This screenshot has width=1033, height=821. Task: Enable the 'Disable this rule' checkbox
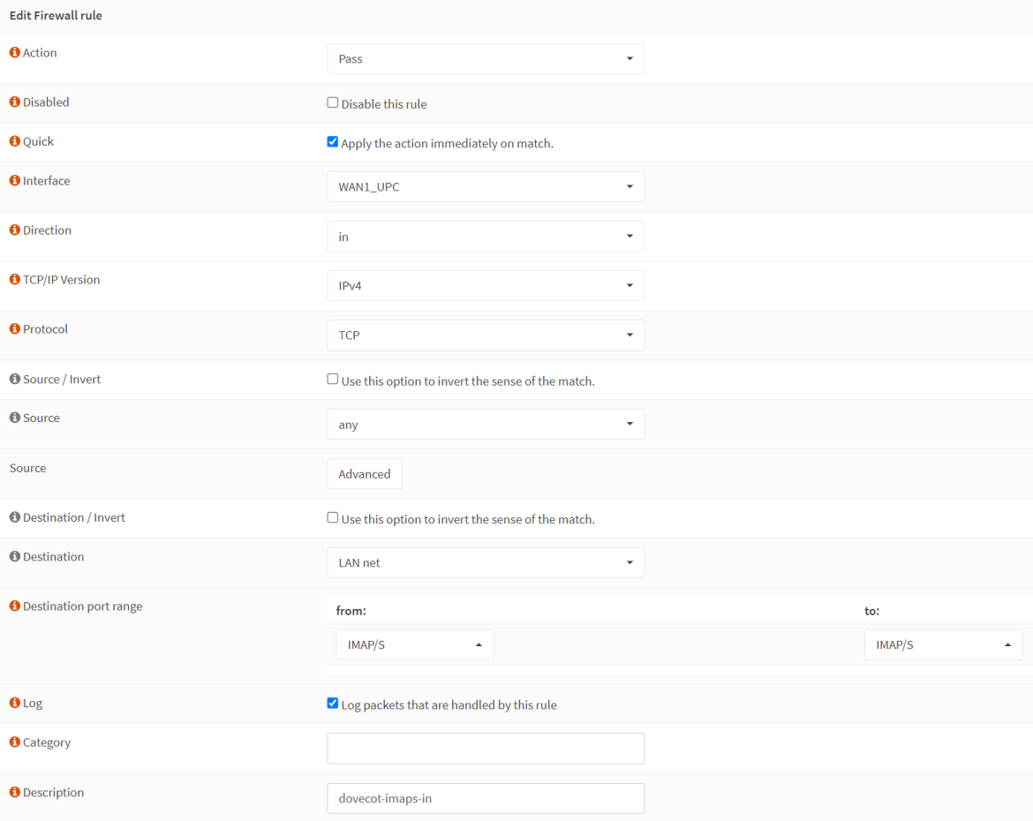(333, 102)
